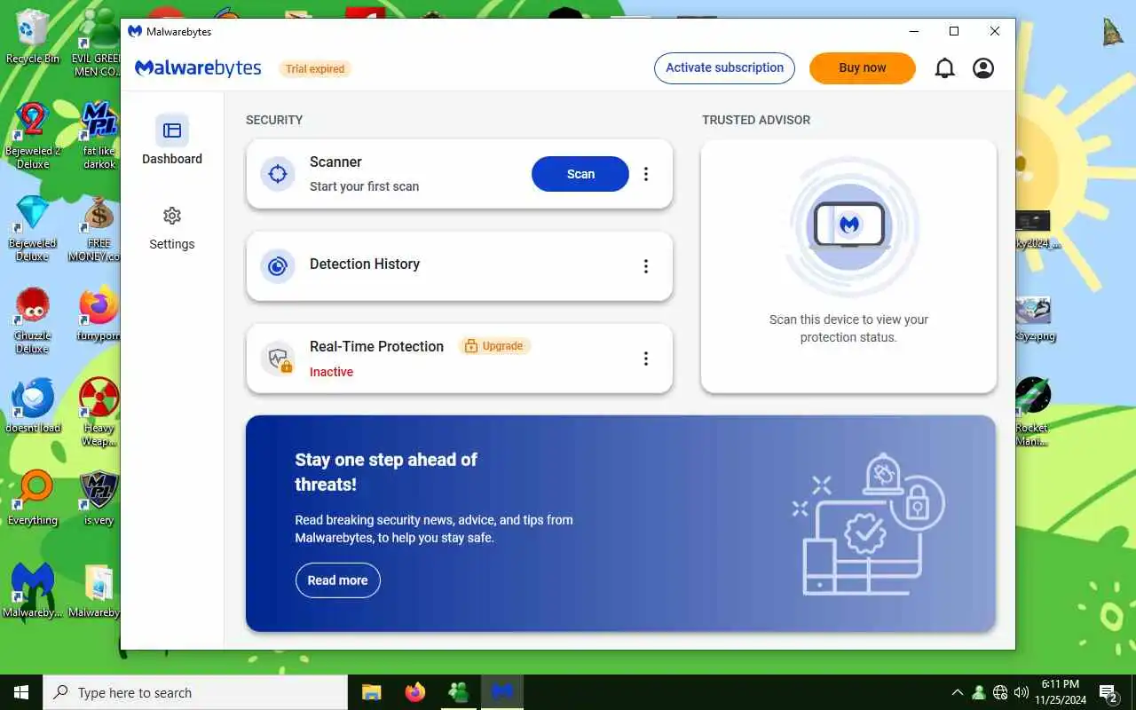
Task: Click the volume speaker tray icon
Action: click(x=1021, y=692)
